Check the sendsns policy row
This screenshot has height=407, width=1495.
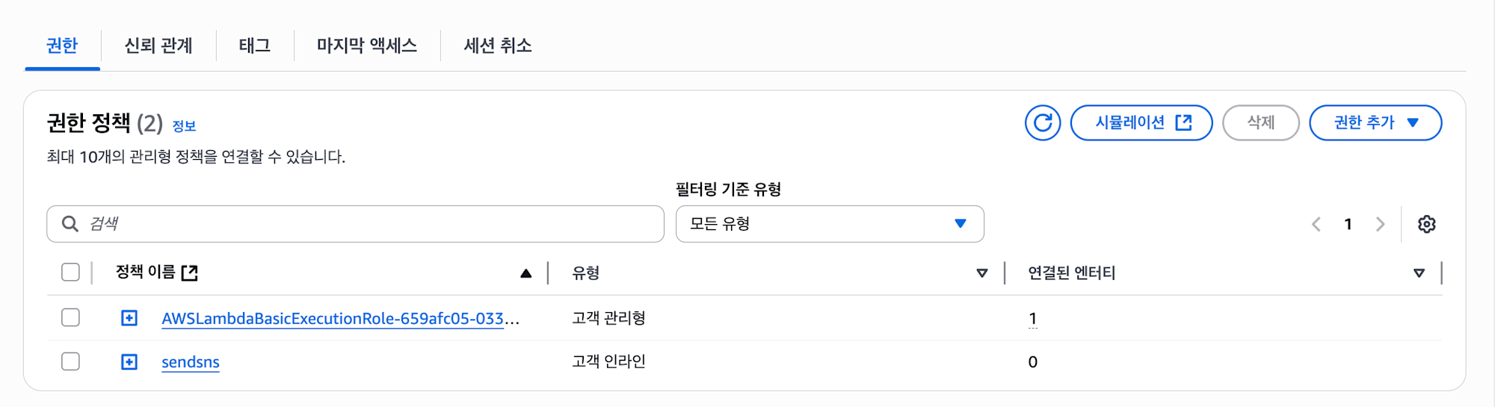pyautogui.click(x=70, y=361)
